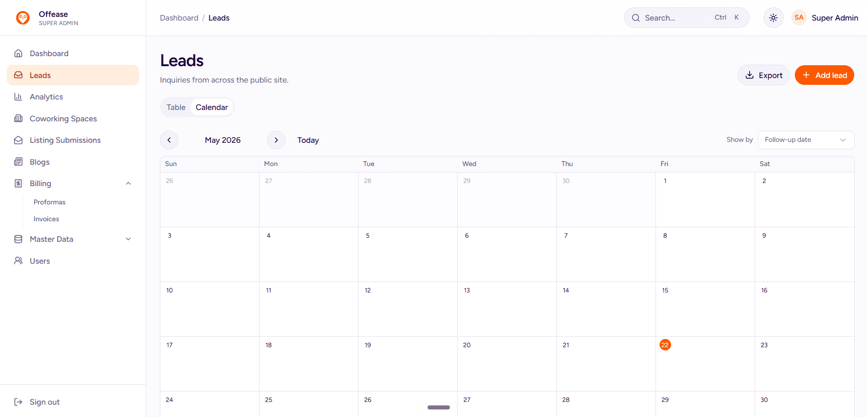
Task: Click the plus icon on Add lead
Action: [806, 75]
